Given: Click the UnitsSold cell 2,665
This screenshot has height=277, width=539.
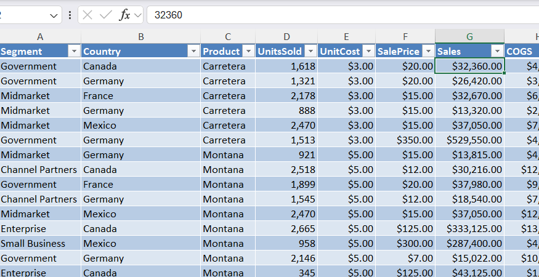Looking at the screenshot, I should (286, 228).
